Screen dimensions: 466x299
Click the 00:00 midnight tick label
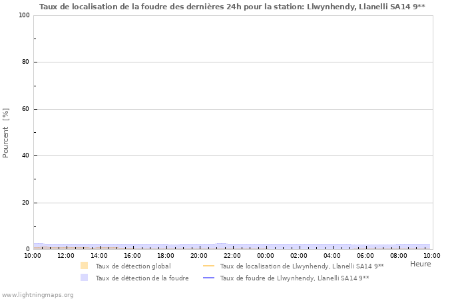pyautogui.click(x=266, y=255)
